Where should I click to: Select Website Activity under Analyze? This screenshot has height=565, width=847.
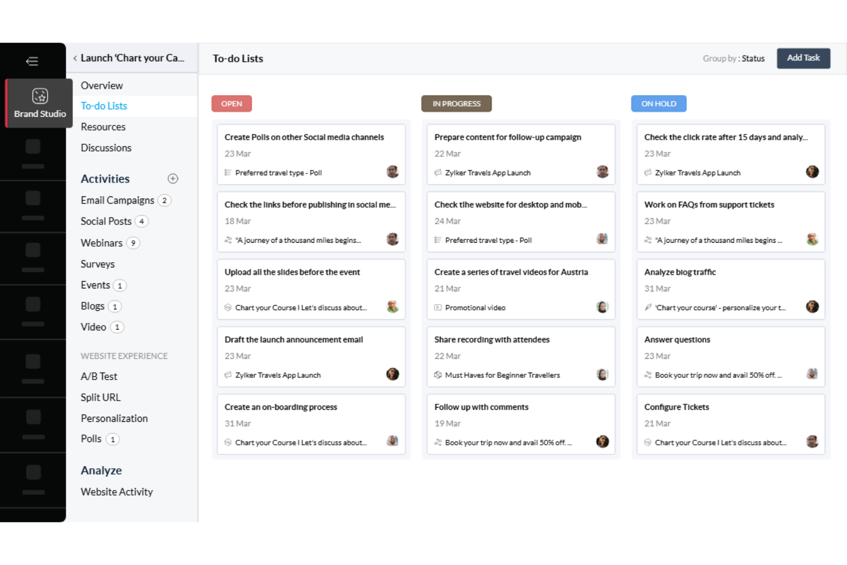pyautogui.click(x=117, y=491)
